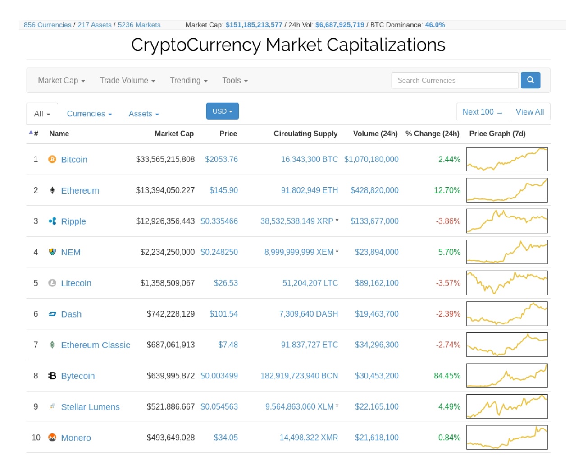Screen dimensions: 583x461
Task: Click the Ripple logo icon
Action: [x=52, y=221]
